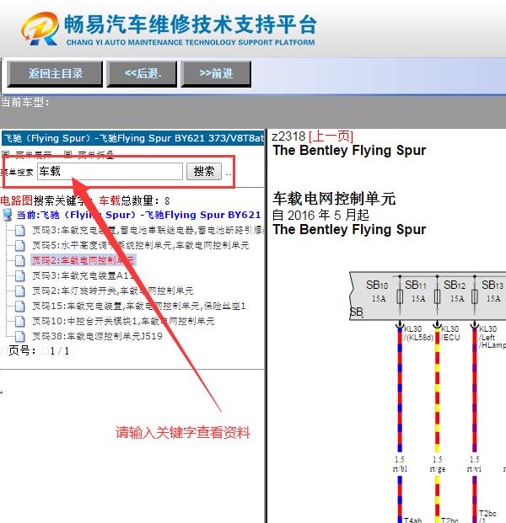Open result 页码38:车载电源控制单元J519
506x523 pixels.
97,336
